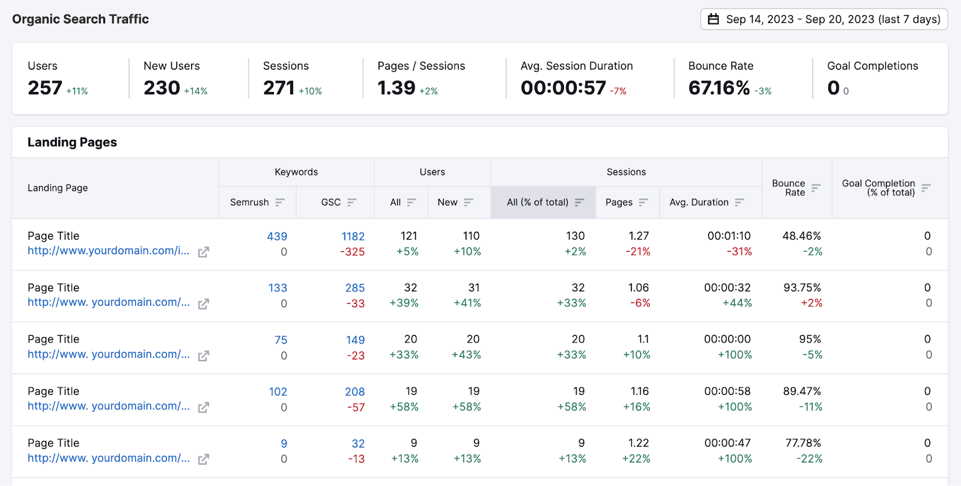Click the Bounce Rate 67.16% summary metric
Viewport: 961px width, 486px height.
[719, 88]
